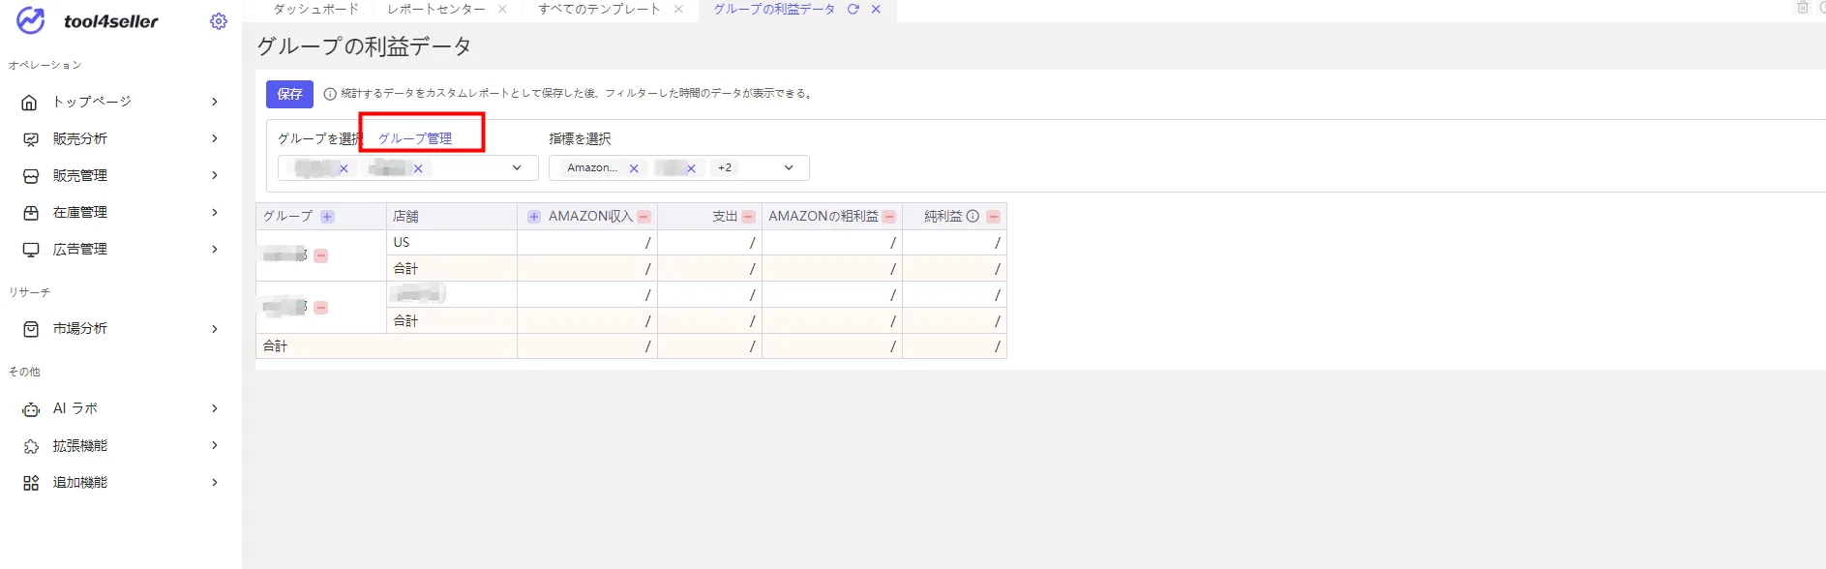The height and width of the screenshot is (569, 1826).
Task: Close the グループの利益データ tab
Action: (x=876, y=9)
